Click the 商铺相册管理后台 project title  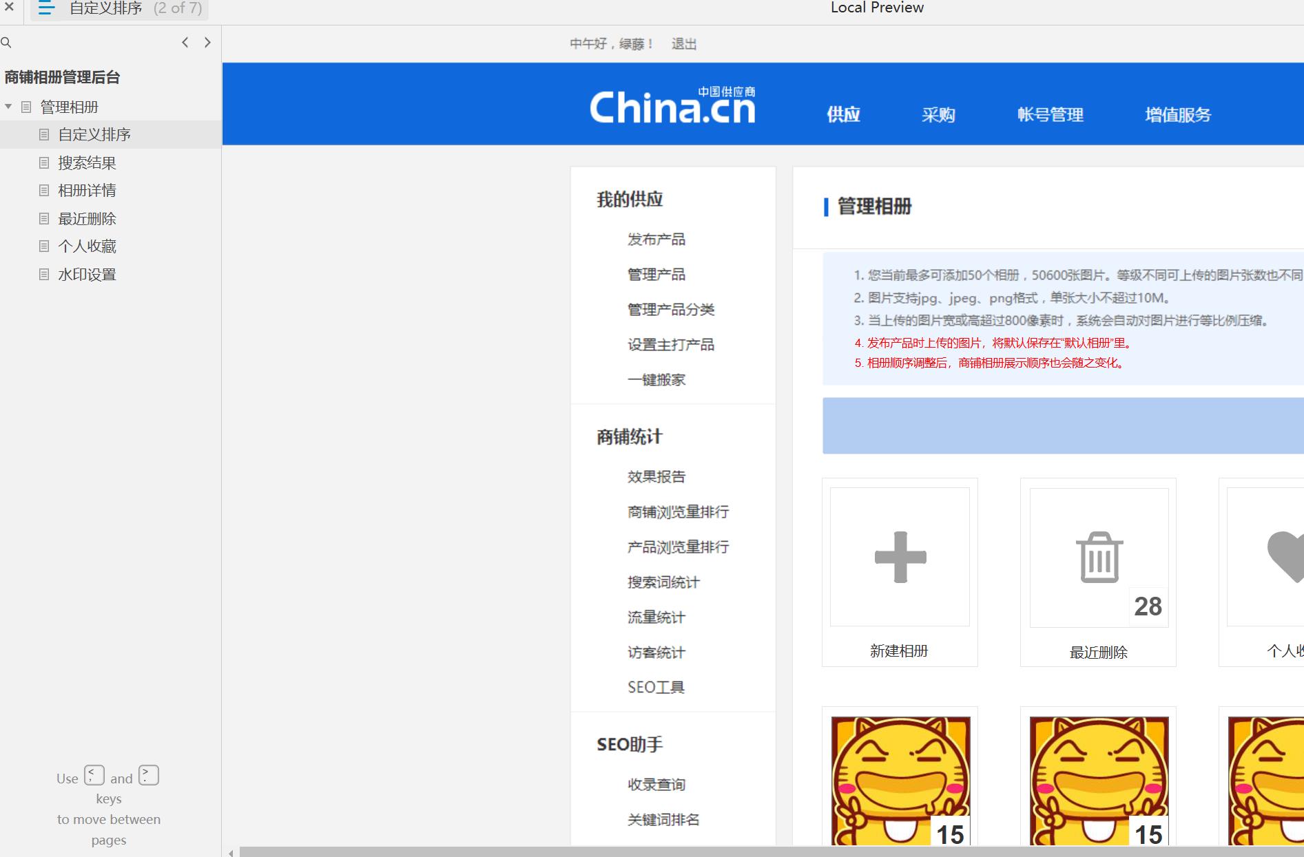[62, 77]
